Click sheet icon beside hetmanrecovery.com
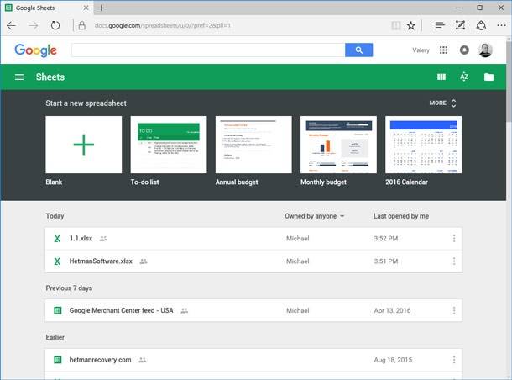The height and width of the screenshot is (380, 512). click(x=57, y=360)
